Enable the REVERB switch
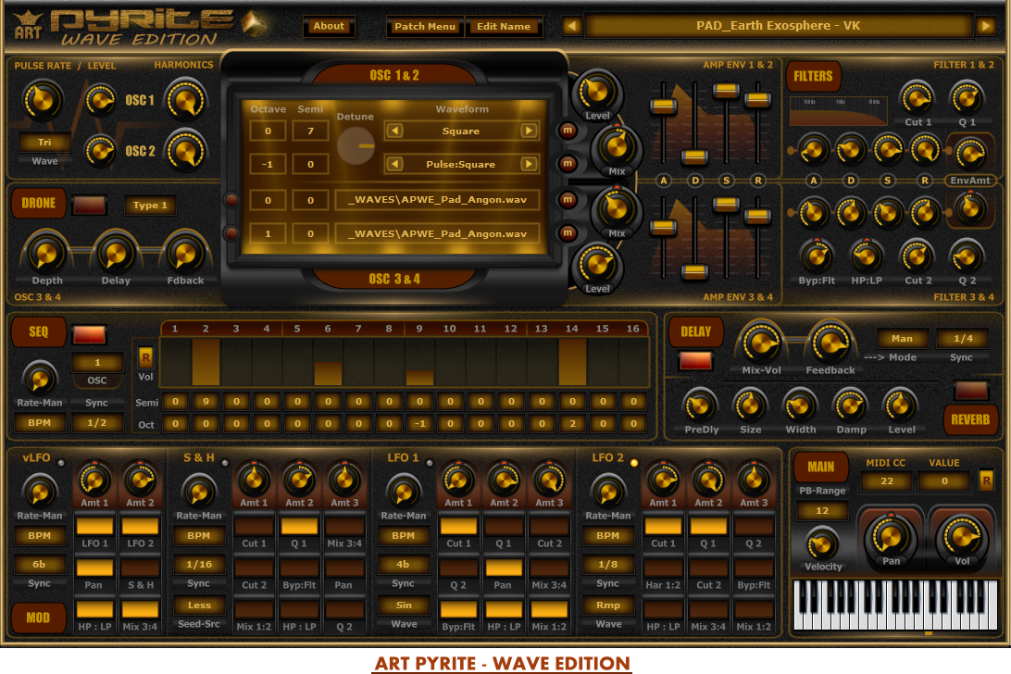This screenshot has height=674, width=1011. 971,390
